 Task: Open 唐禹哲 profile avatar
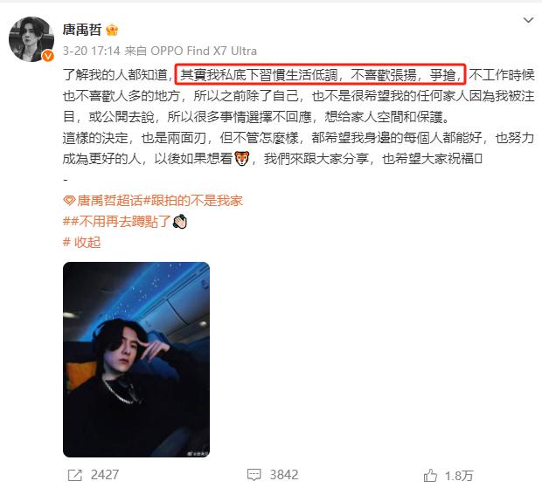[x=31, y=39]
